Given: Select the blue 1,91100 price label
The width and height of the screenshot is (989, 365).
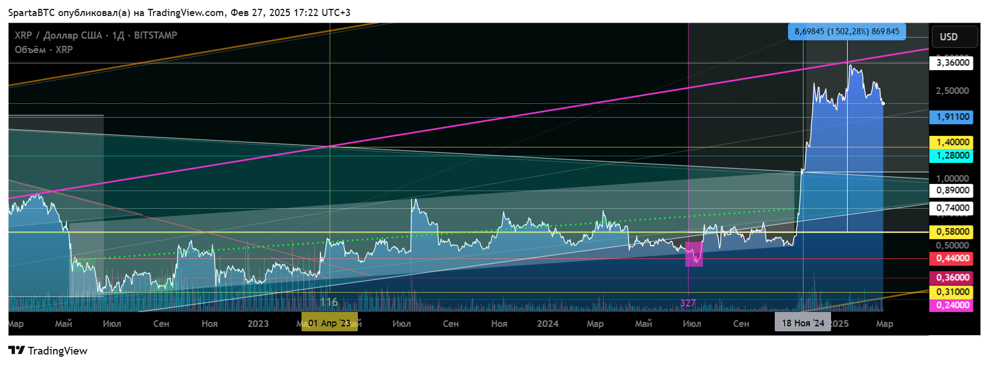Looking at the screenshot, I should click(953, 117).
